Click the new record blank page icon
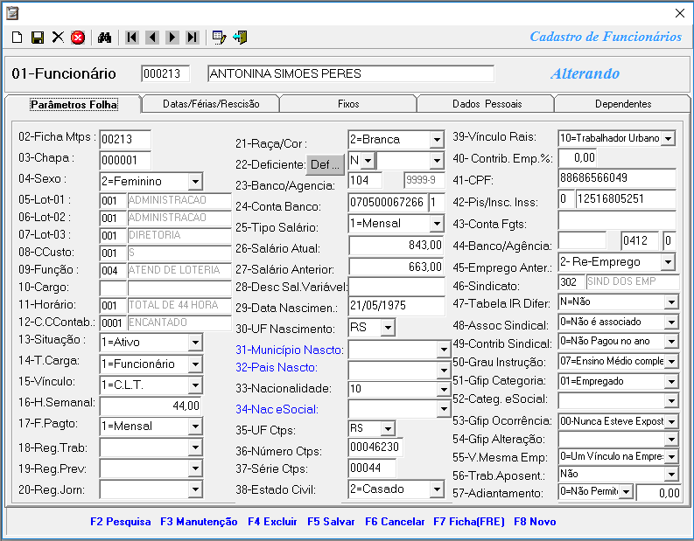Image resolution: width=694 pixels, height=541 pixels. [17, 38]
